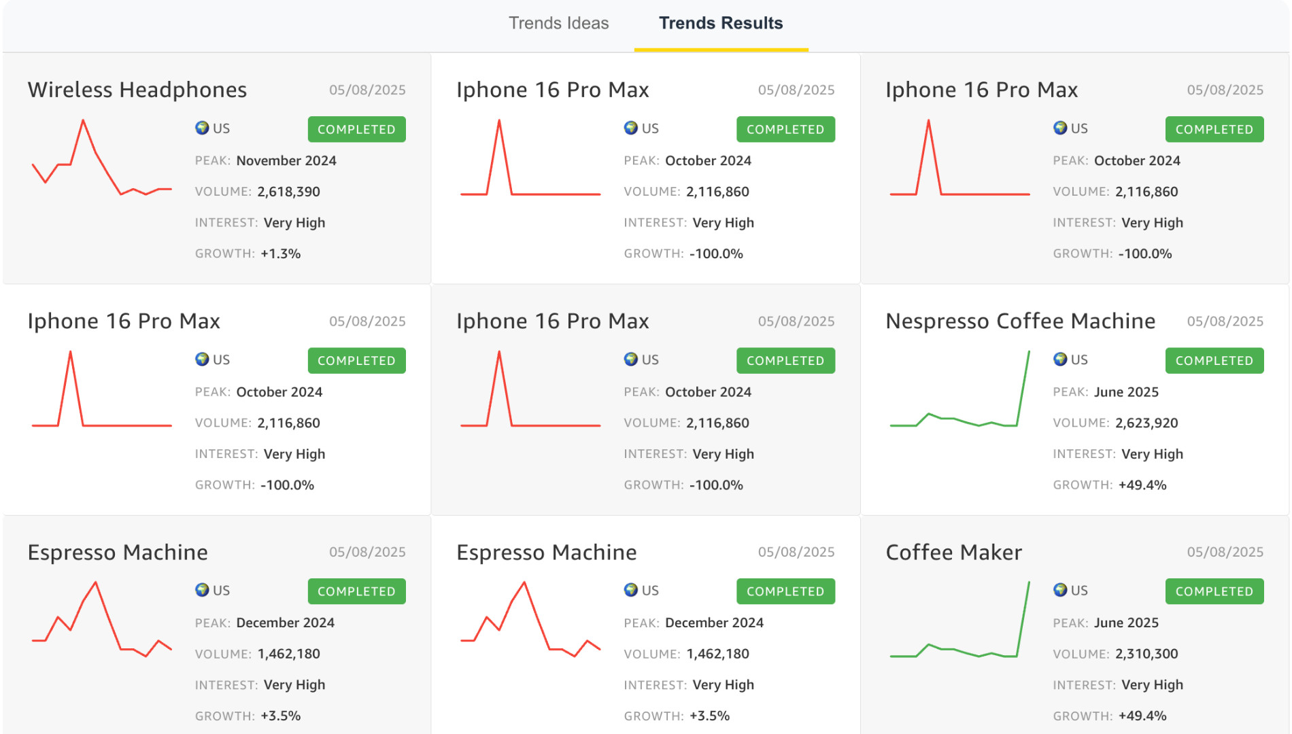This screenshot has height=734, width=1292.
Task: Click the globe icon on Wireless Headphones card
Action: pos(202,128)
